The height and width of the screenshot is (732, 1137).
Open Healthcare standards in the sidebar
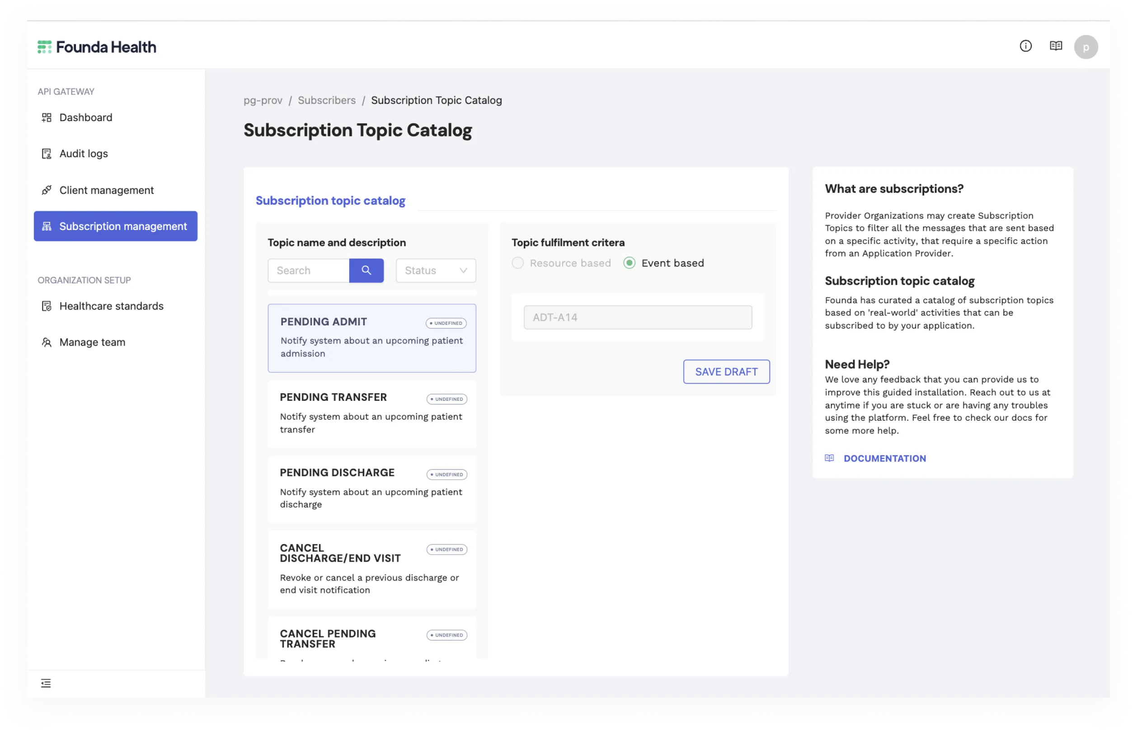coord(116,306)
